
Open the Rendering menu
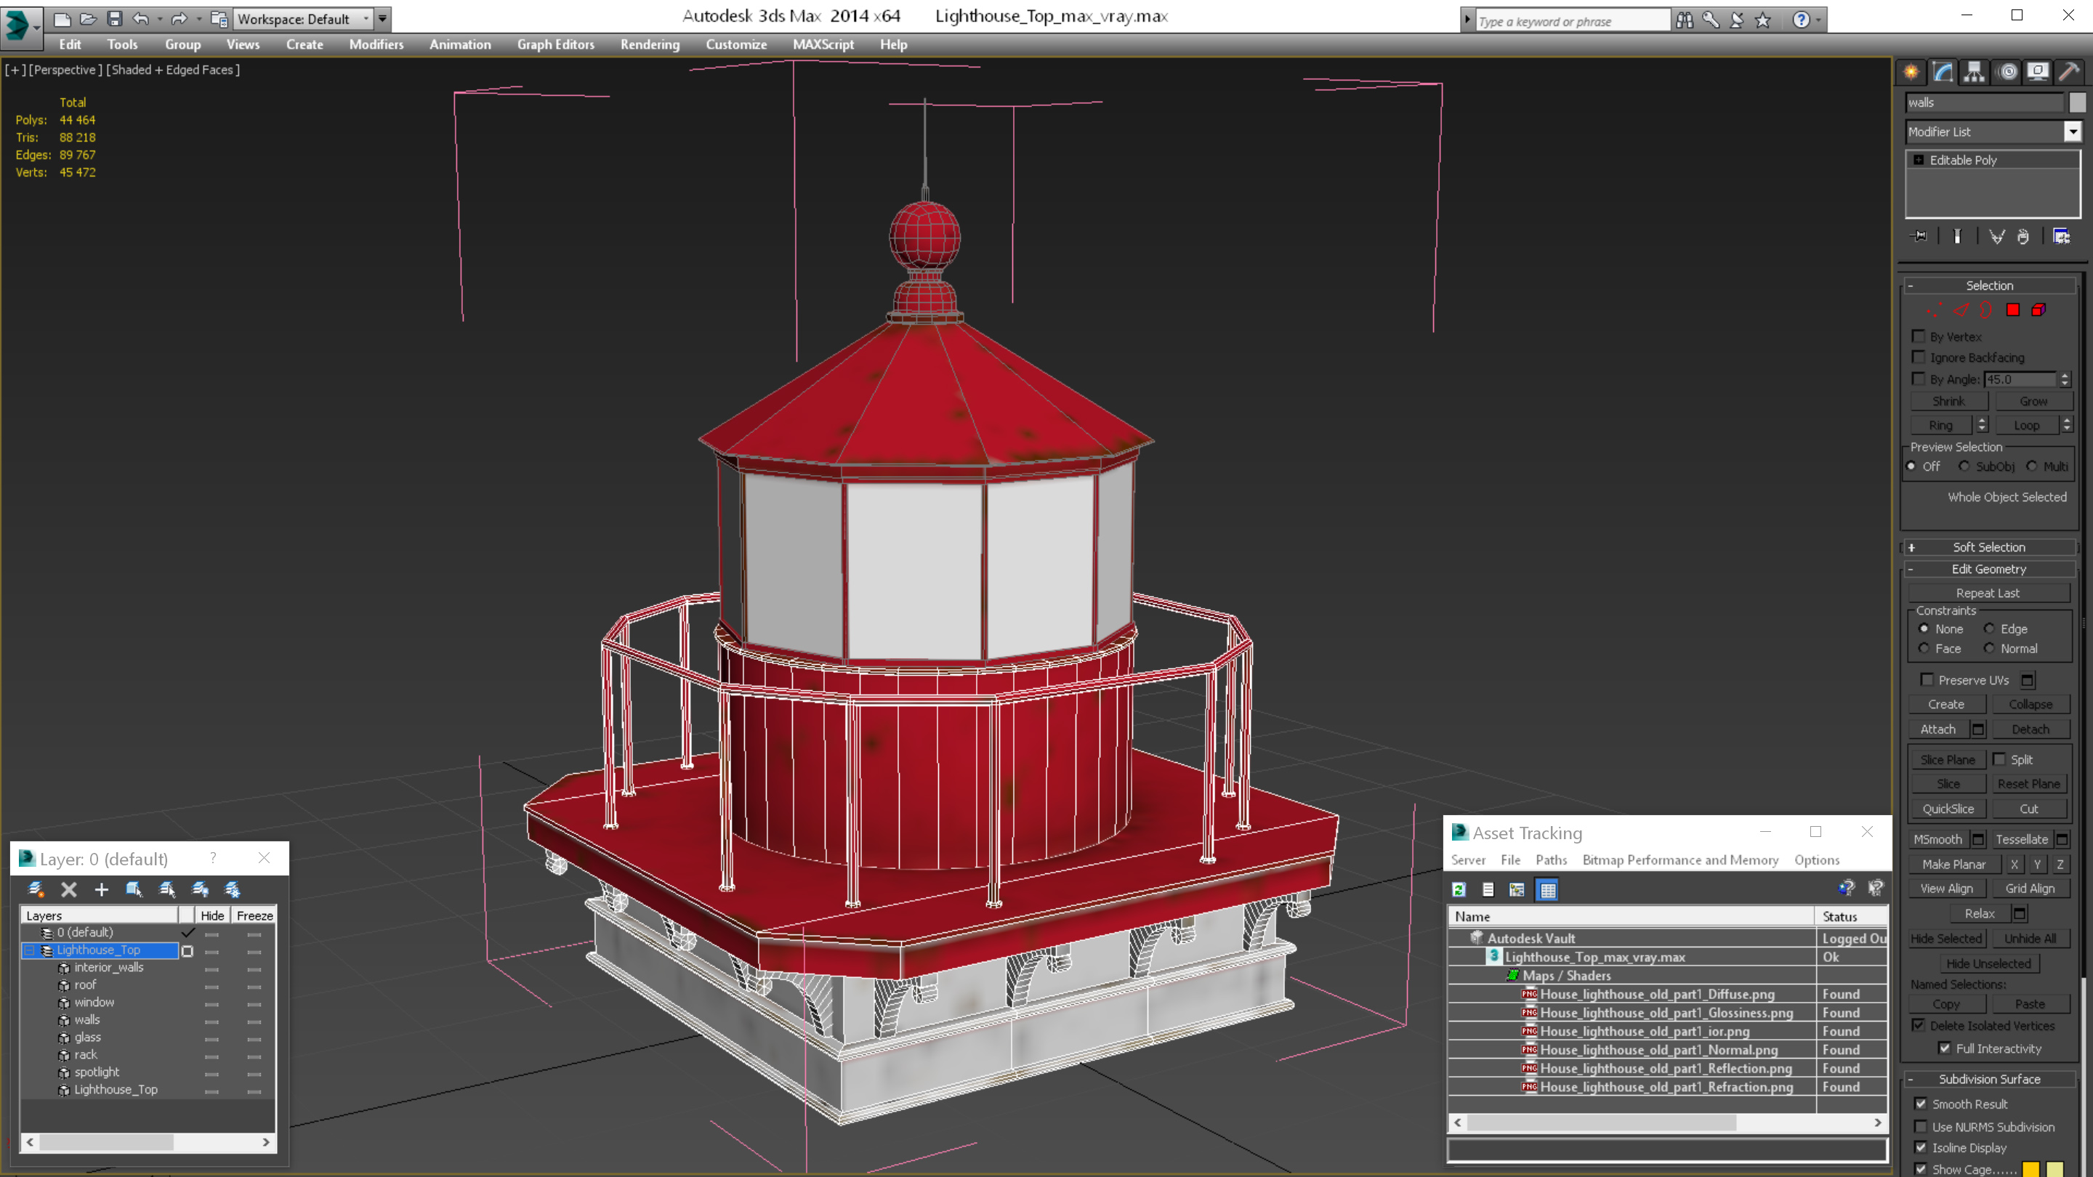650,44
